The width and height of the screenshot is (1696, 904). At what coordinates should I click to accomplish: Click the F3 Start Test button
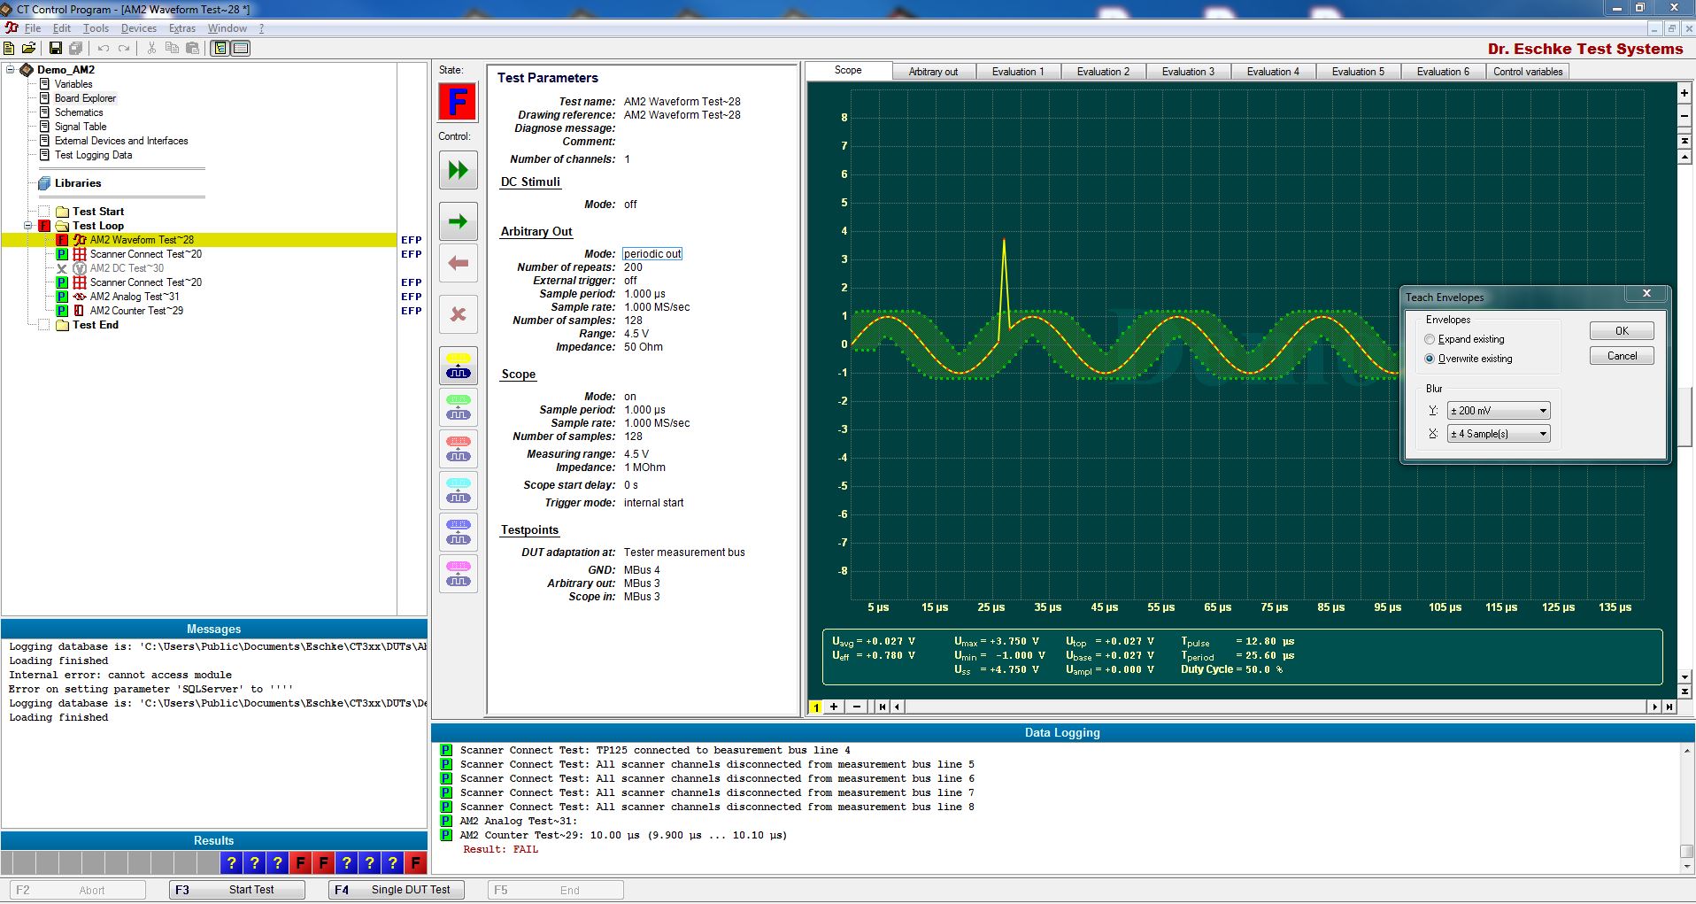(237, 890)
